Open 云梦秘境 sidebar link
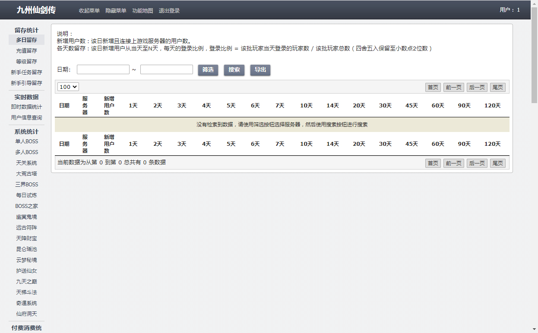Viewport: 538px width, 333px height. 26,260
